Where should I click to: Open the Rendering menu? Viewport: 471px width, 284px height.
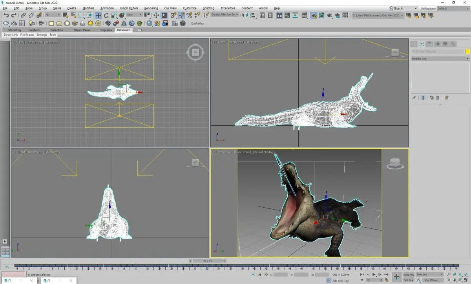coord(151,8)
